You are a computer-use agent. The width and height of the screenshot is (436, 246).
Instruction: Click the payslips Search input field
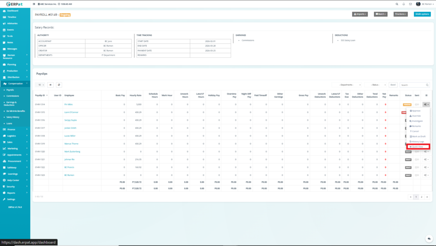pos(415,85)
